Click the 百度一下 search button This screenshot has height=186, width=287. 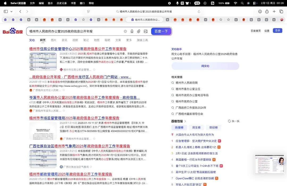click(x=161, y=31)
